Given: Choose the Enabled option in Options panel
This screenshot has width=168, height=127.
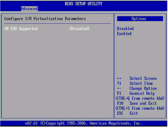Looking at the screenshot, I should click(x=124, y=34).
